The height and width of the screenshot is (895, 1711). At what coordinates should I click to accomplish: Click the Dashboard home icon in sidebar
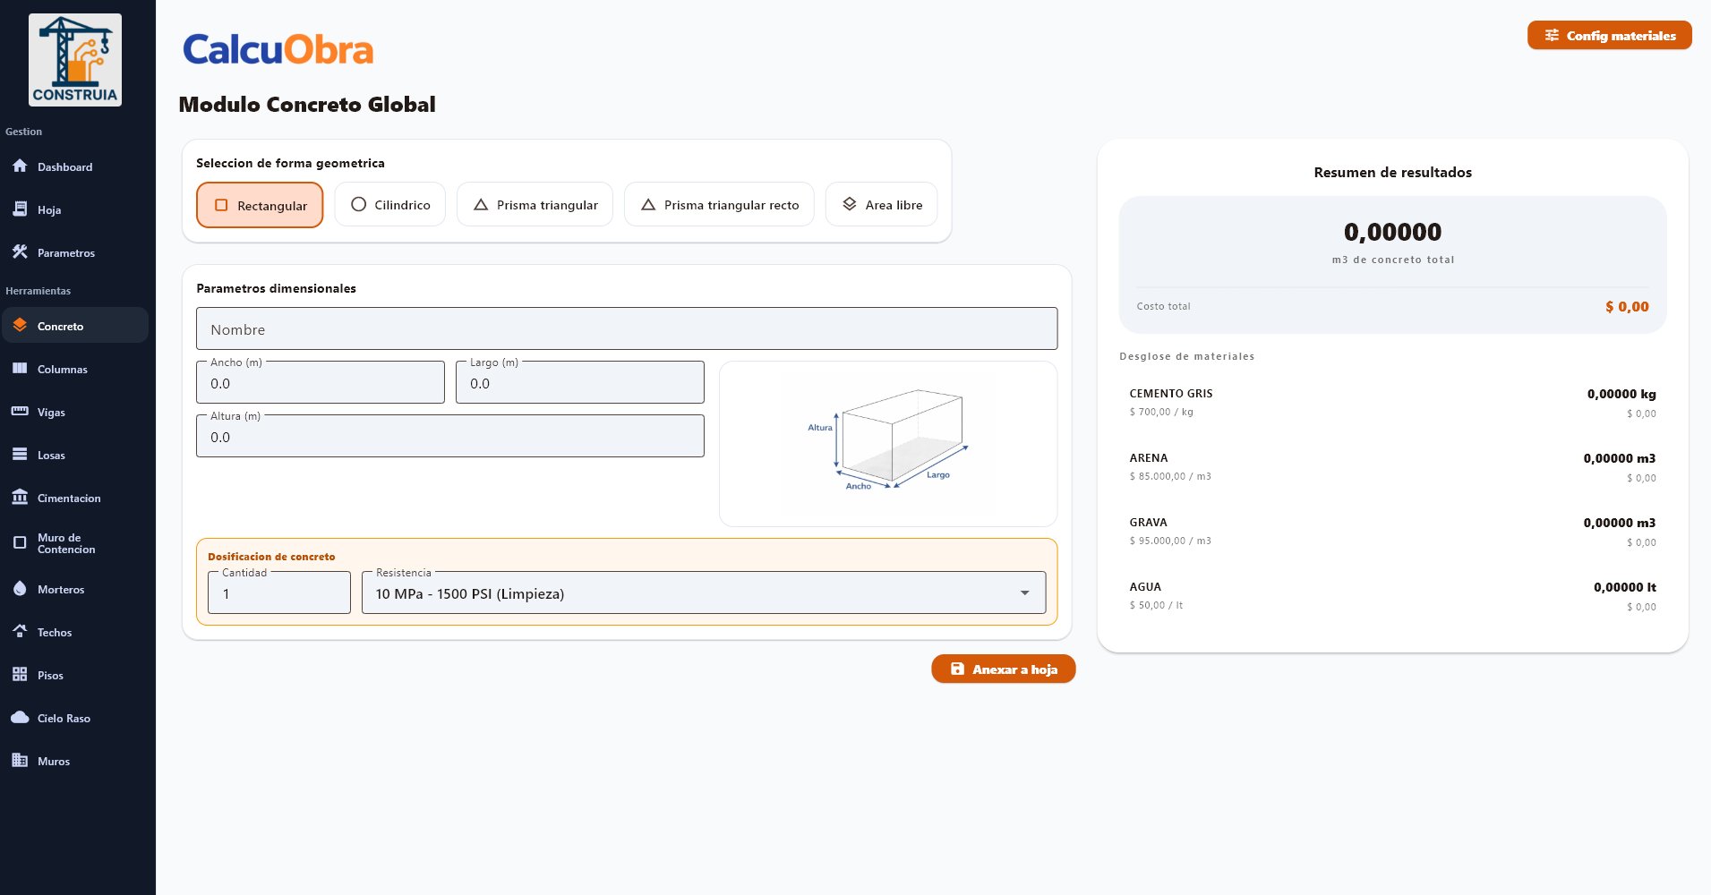(x=20, y=166)
